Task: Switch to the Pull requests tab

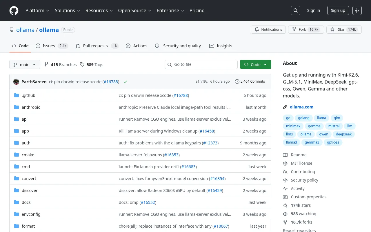Action: (97, 46)
